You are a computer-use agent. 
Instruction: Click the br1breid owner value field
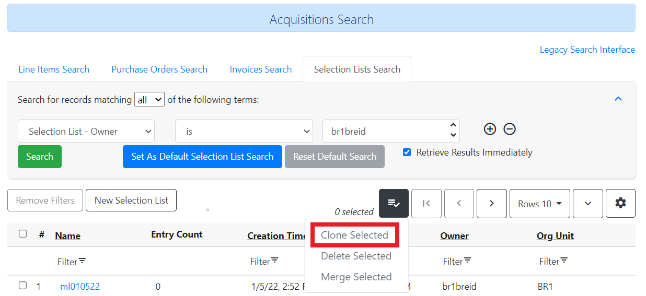point(391,131)
